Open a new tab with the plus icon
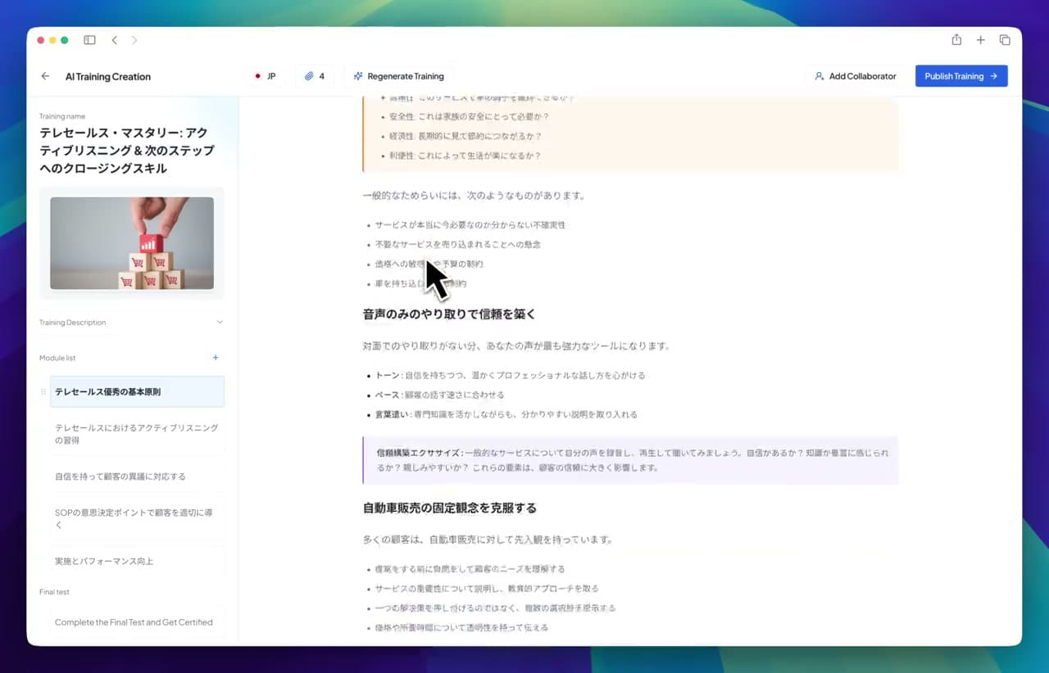Screen dimensions: 1049x673 (980, 40)
